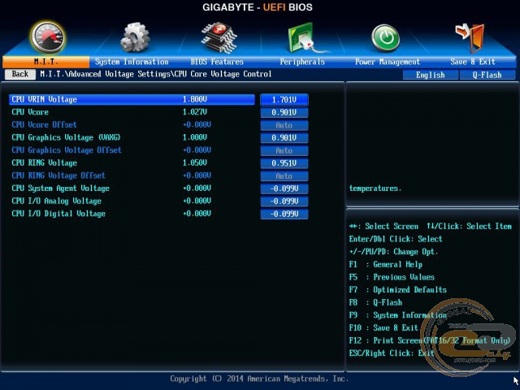Click the 'F5 : Previous Values' help line

392,277
